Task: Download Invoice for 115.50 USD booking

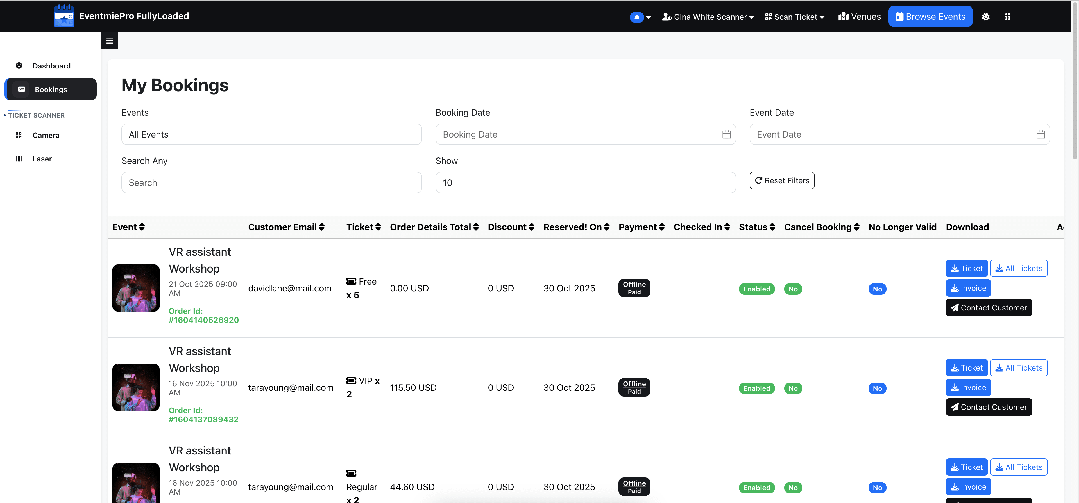Action: point(968,388)
